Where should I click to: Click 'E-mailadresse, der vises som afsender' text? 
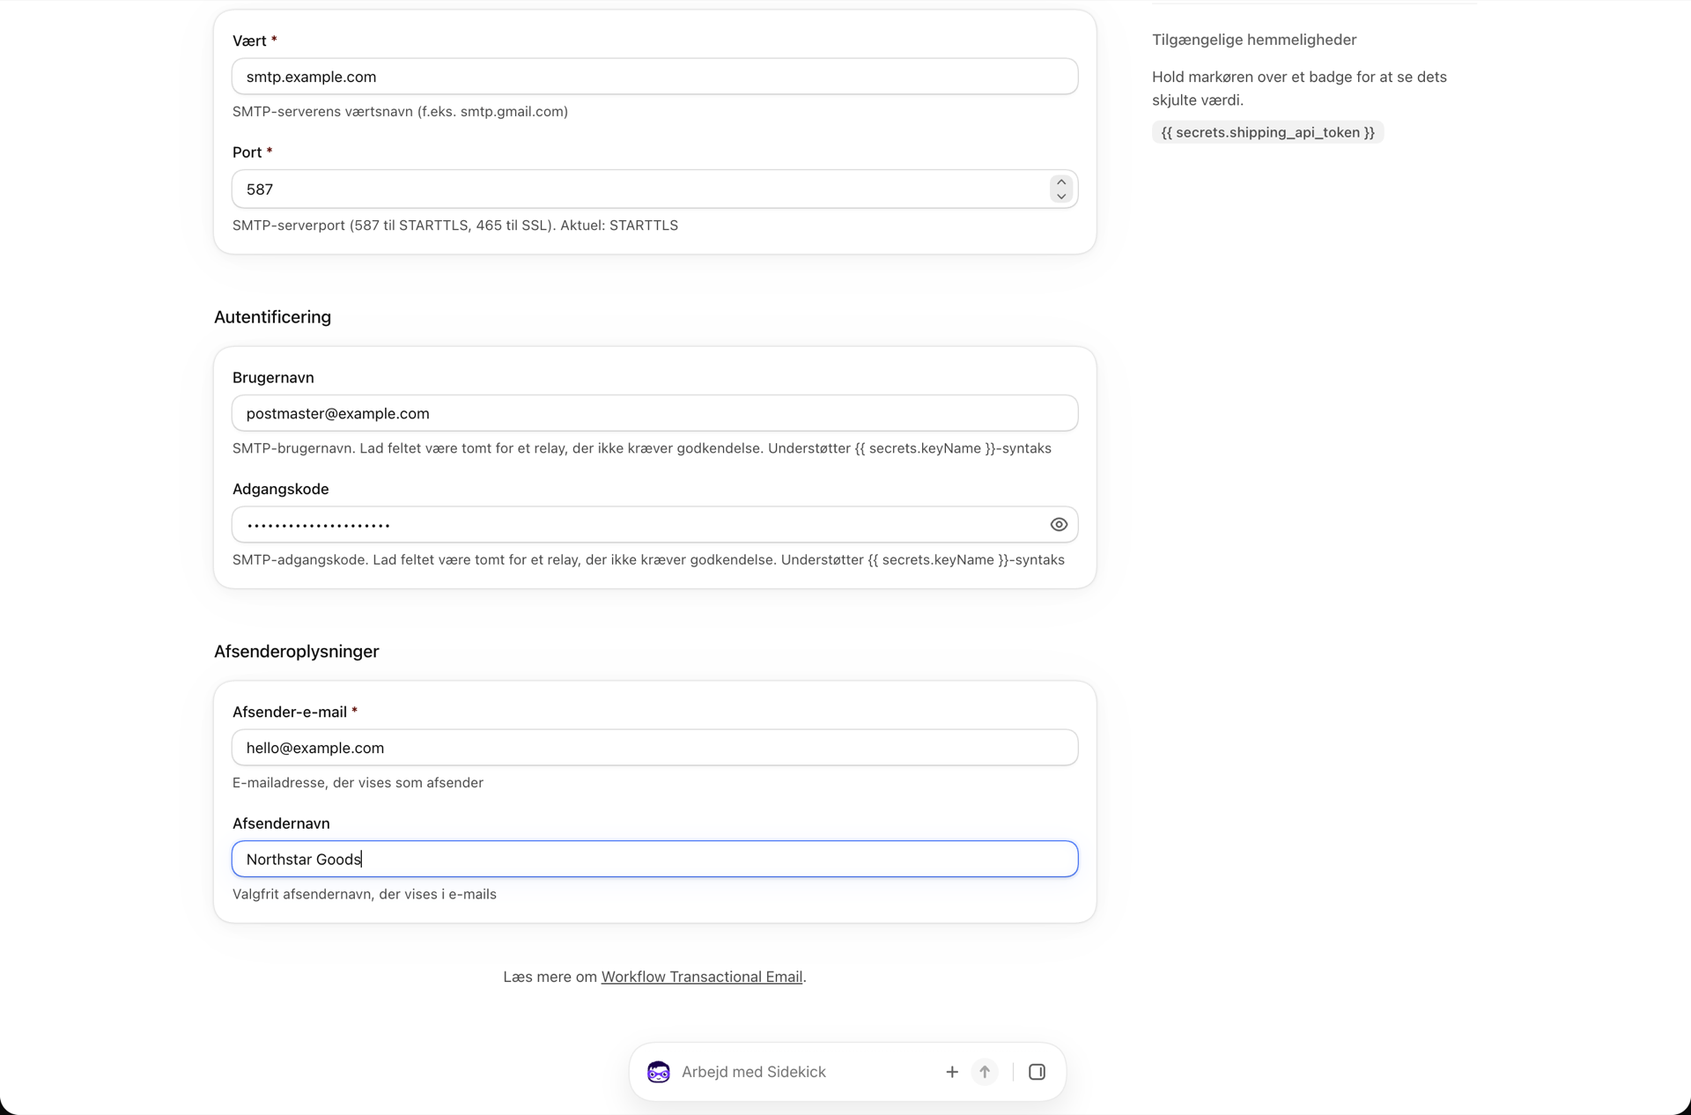tap(358, 783)
